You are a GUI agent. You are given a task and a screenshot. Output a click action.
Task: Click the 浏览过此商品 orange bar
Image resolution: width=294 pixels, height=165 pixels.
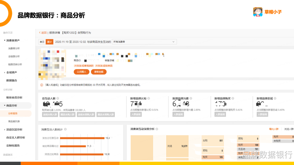pos(82,154)
